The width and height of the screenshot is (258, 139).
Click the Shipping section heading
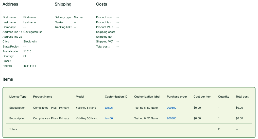63,4
